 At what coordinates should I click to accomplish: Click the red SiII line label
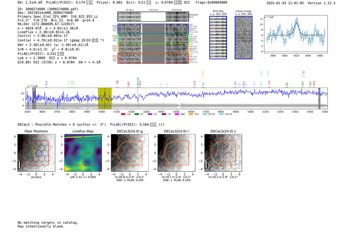(x=129, y=84)
